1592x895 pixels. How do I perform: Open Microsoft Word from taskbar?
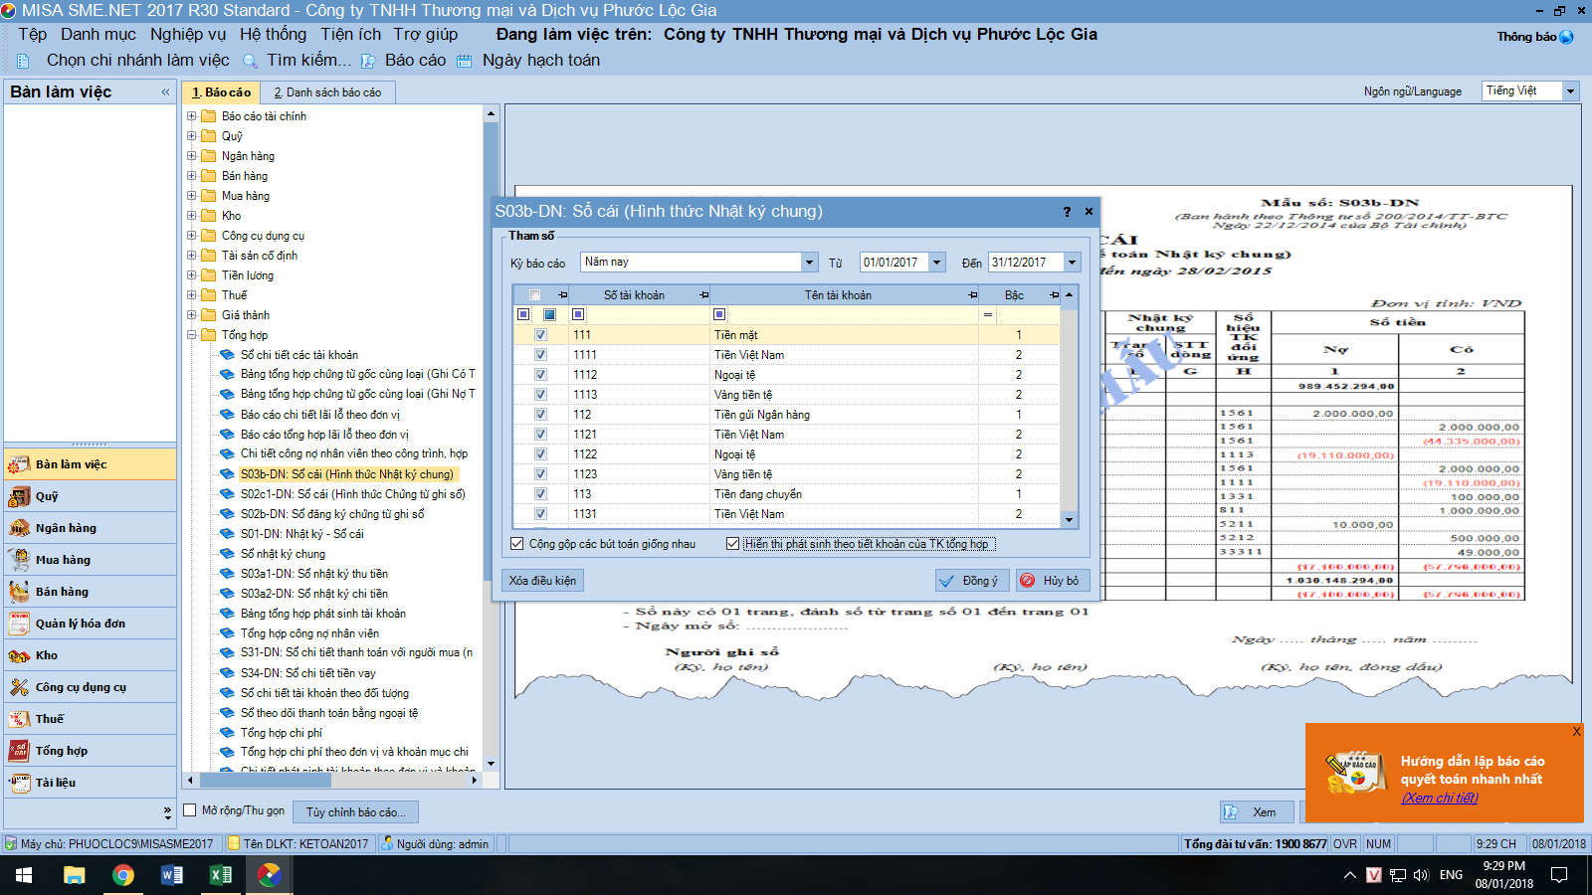171,875
